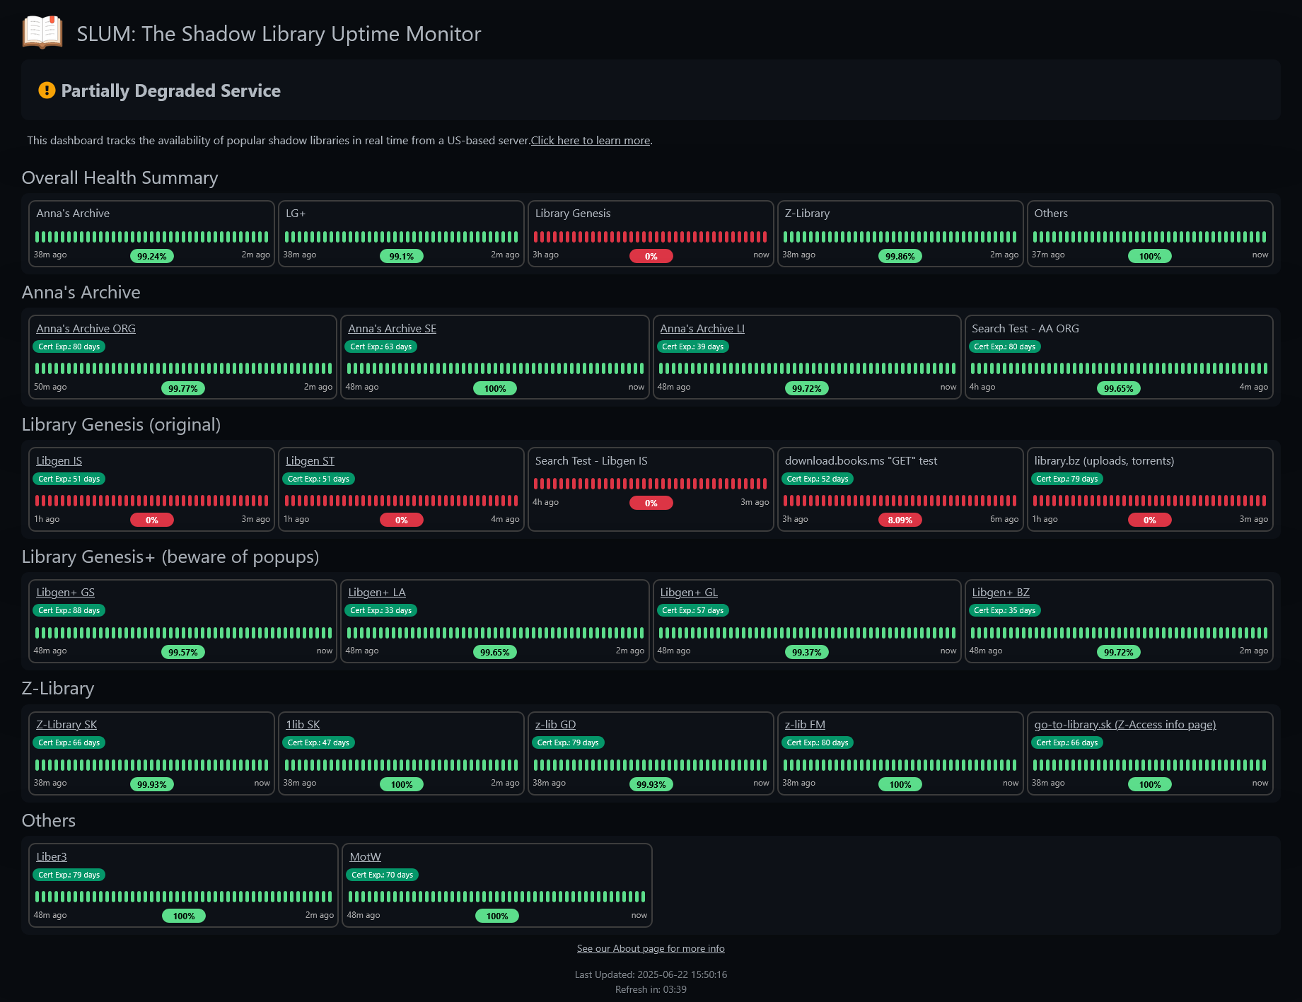
Task: Click Cert Exp. 80 days badge on Anna's Archive ORG
Action: [69, 346]
